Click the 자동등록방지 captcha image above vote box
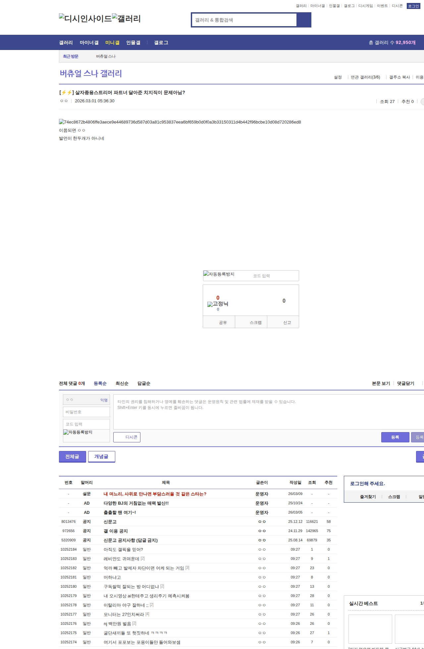This screenshot has height=649, width=424. (219, 274)
